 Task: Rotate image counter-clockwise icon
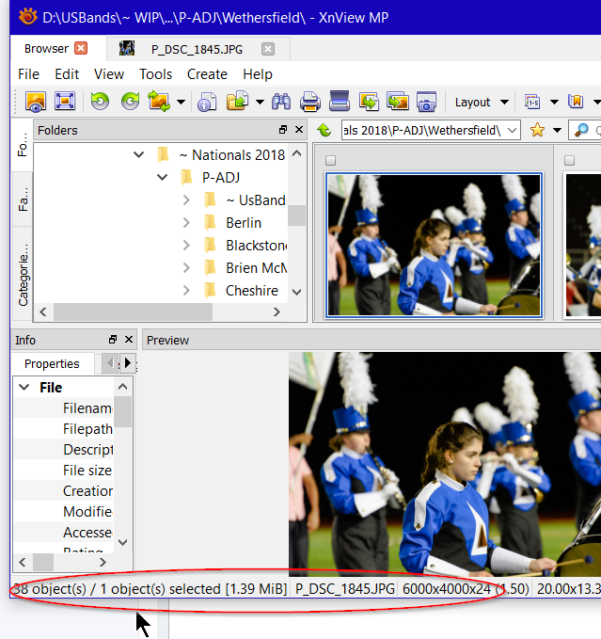(x=100, y=101)
